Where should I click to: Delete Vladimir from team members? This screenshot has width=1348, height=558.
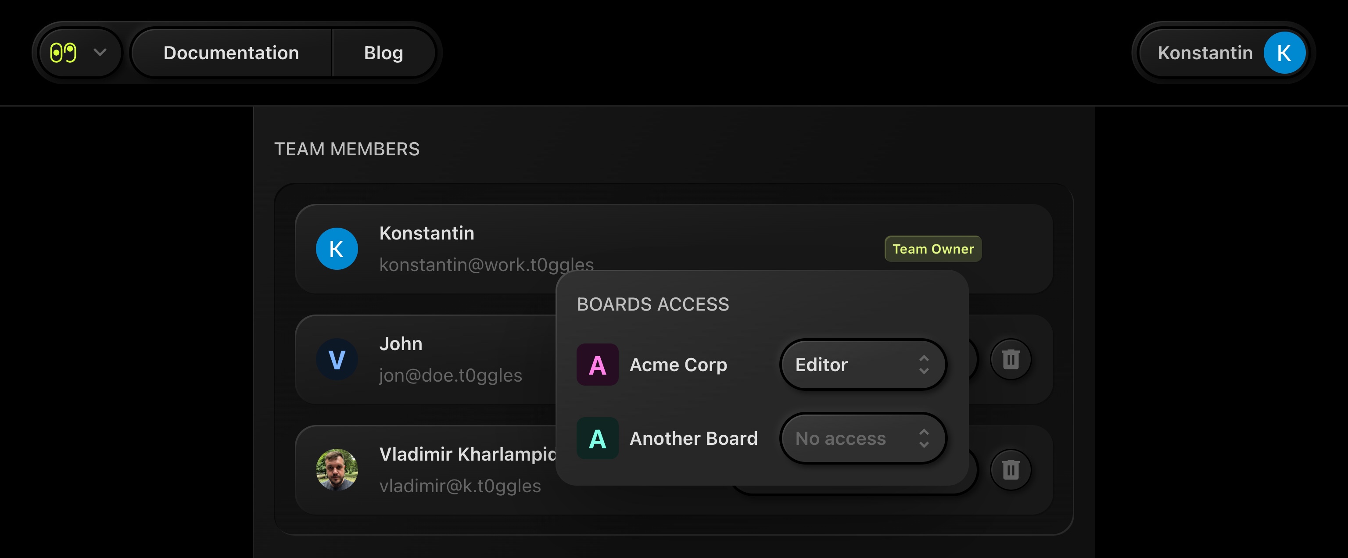click(1010, 470)
